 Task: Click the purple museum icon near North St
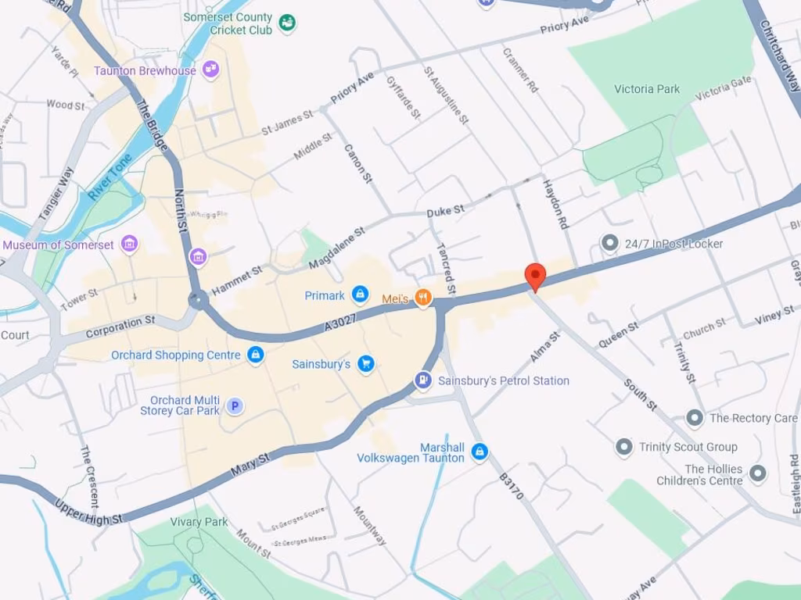click(x=198, y=257)
